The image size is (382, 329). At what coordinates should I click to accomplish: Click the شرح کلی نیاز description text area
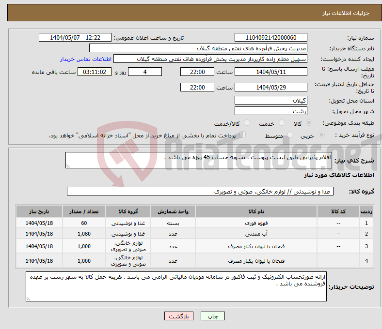[195, 161]
